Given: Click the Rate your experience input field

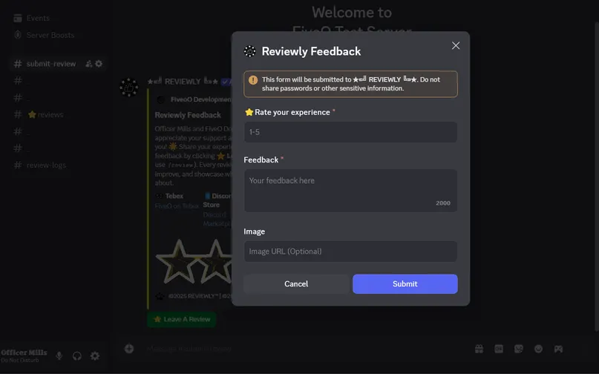Looking at the screenshot, I should [350, 132].
